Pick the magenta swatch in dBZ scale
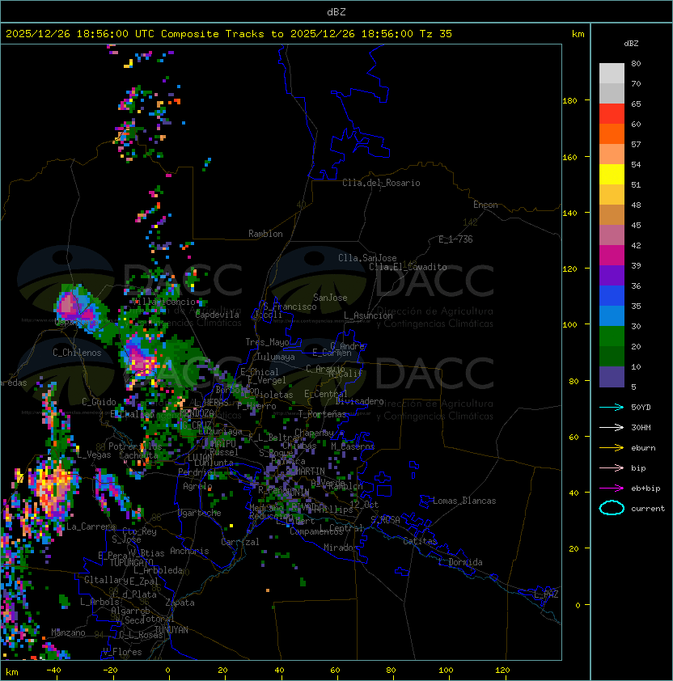This screenshot has width=673, height=681. pyautogui.click(x=612, y=255)
